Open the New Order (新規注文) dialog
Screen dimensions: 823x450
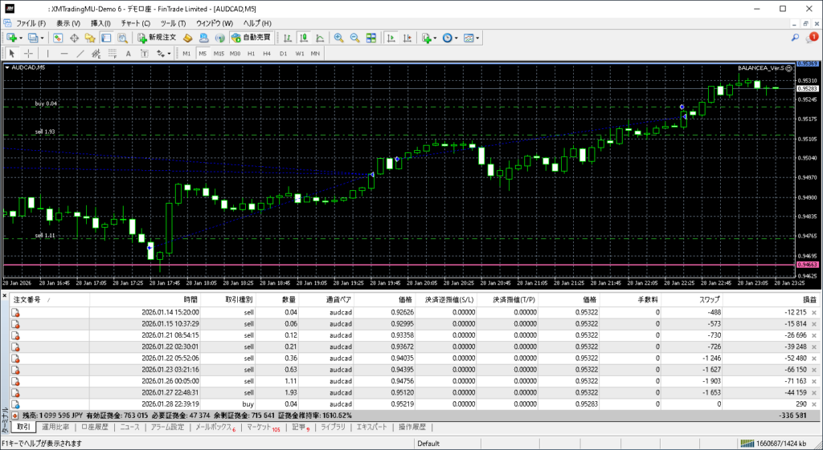[x=156, y=38]
